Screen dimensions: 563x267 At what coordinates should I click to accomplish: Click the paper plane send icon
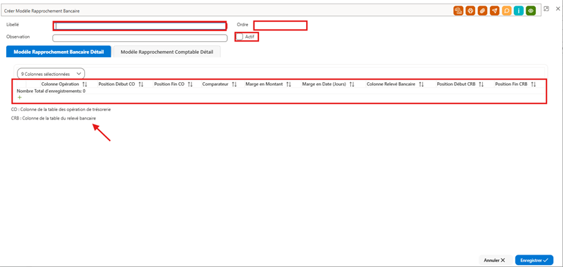(x=495, y=11)
